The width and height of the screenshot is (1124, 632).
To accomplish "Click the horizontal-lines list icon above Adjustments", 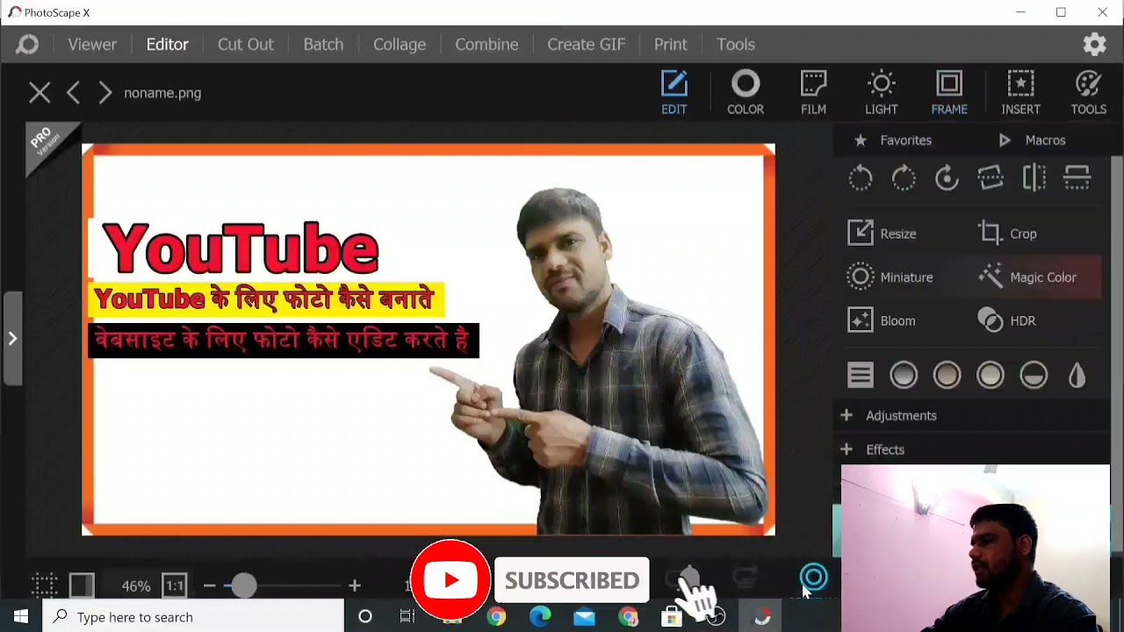I will coord(861,376).
